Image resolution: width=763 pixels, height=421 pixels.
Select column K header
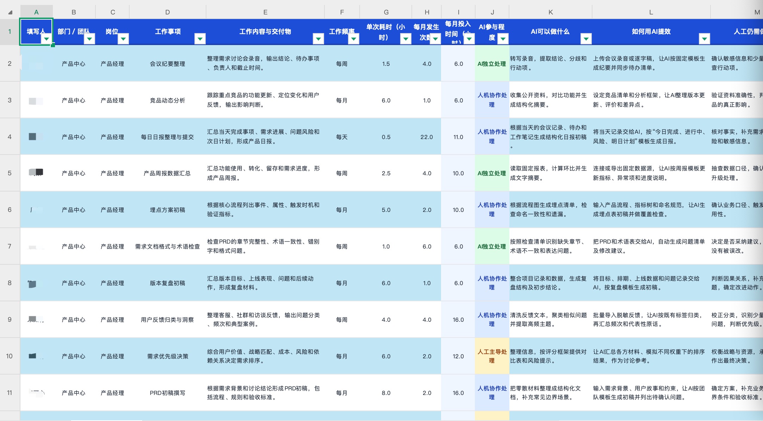551,12
